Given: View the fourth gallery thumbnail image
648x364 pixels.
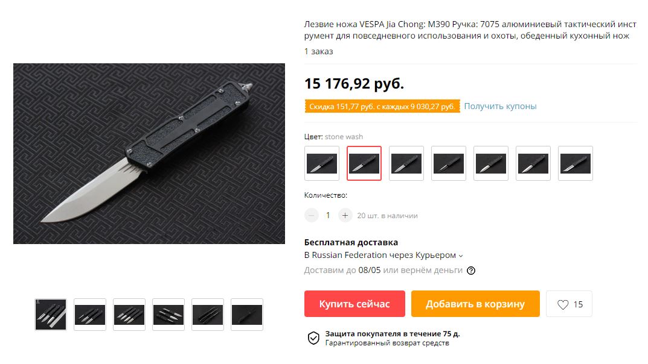Looking at the screenshot, I should (168, 315).
